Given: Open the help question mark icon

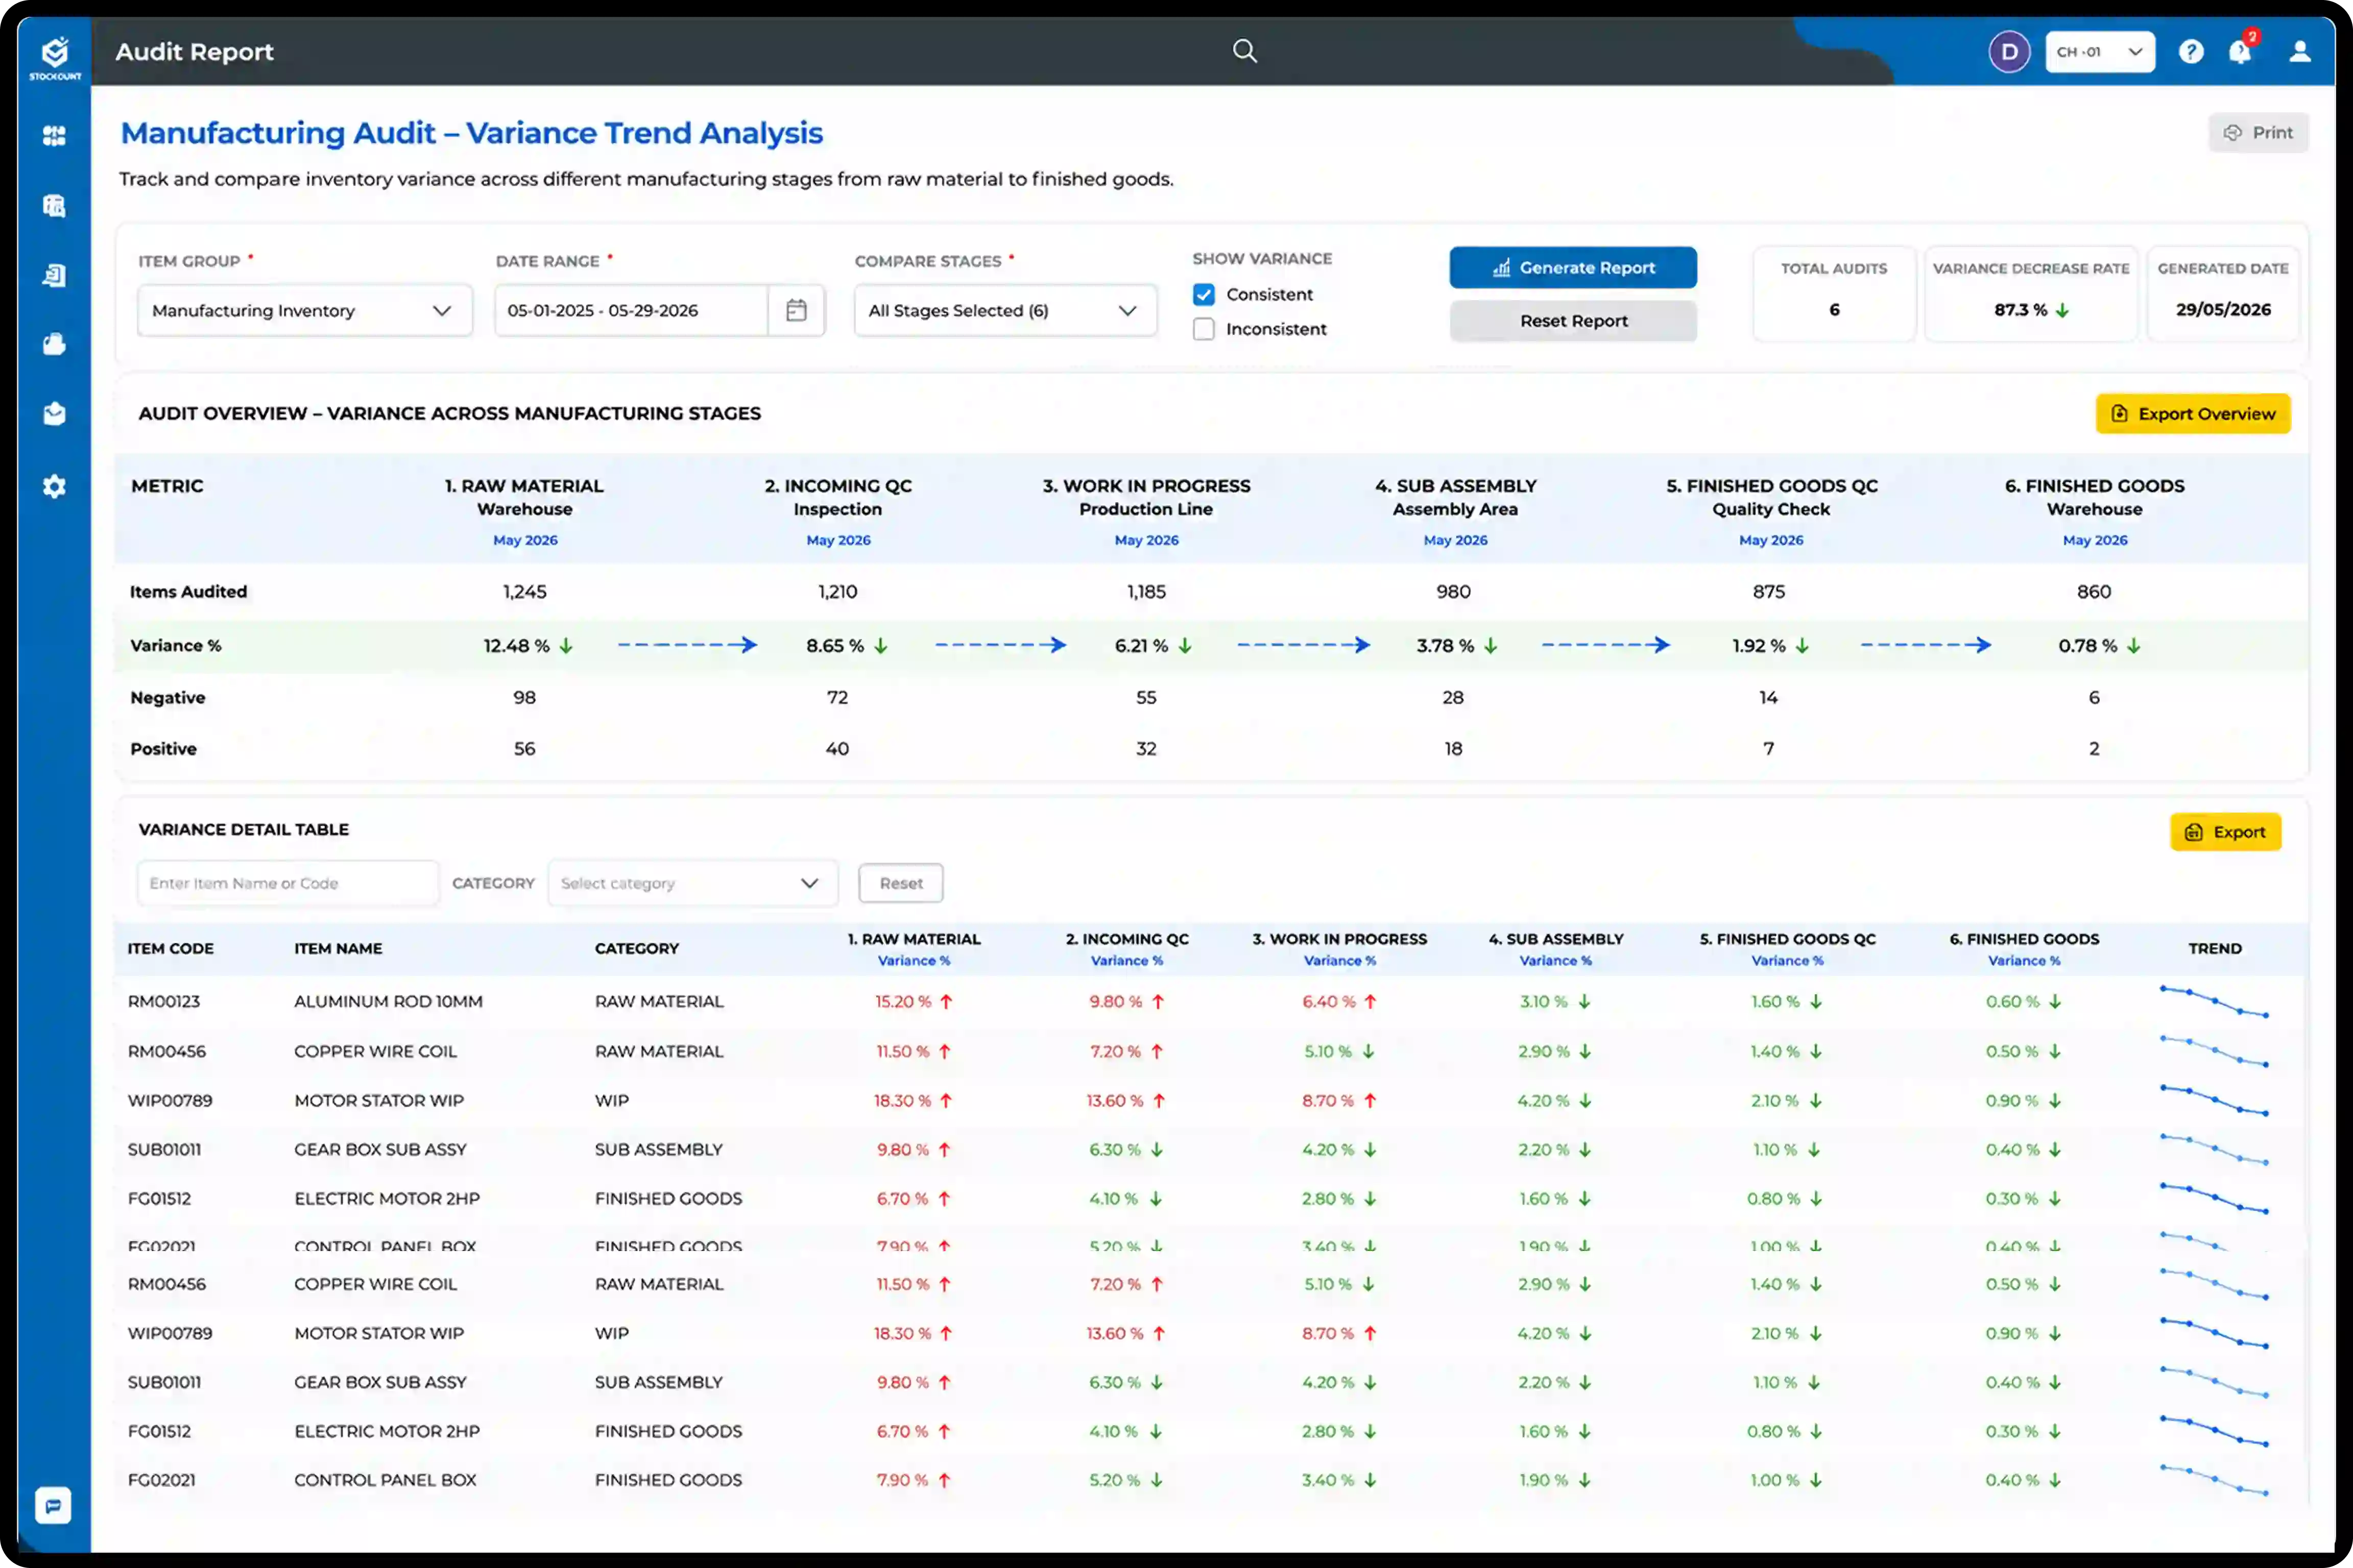Looking at the screenshot, I should [x=2191, y=52].
